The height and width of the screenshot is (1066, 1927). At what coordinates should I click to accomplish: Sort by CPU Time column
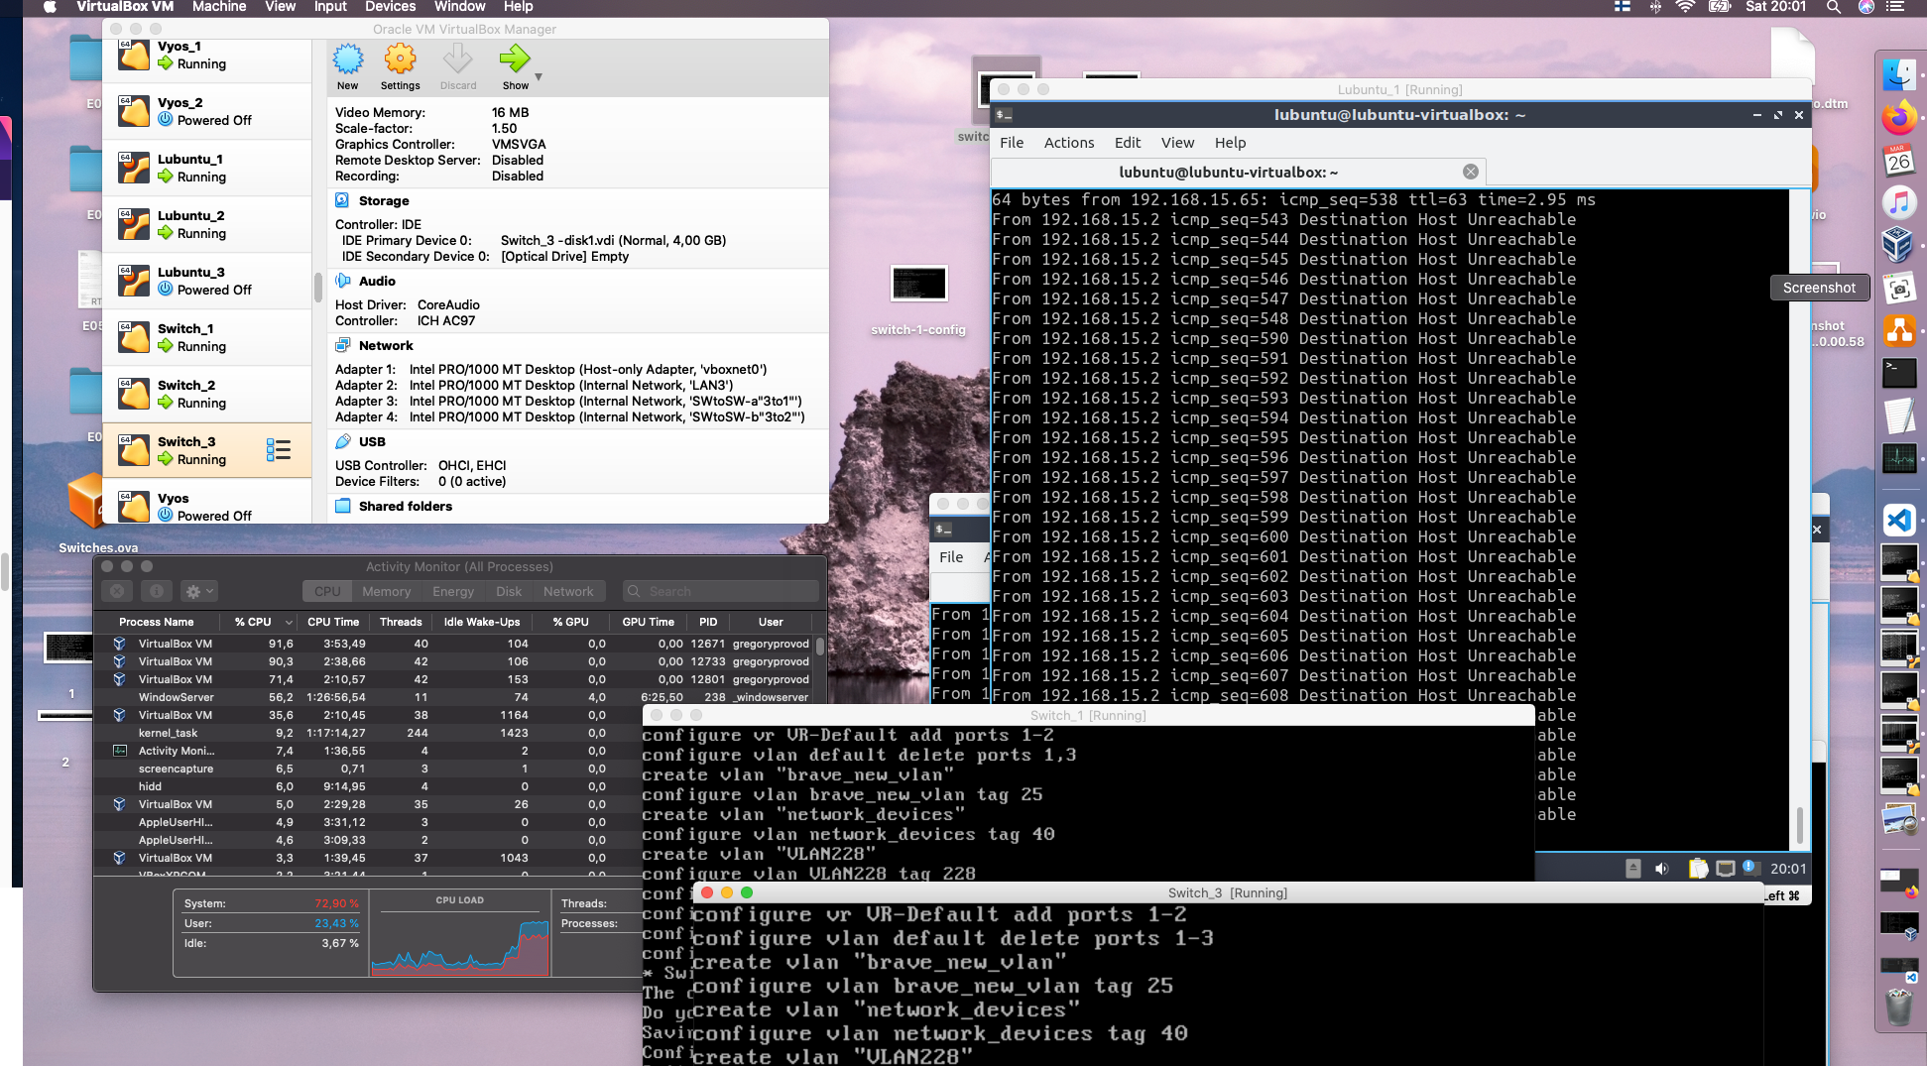[x=333, y=622]
